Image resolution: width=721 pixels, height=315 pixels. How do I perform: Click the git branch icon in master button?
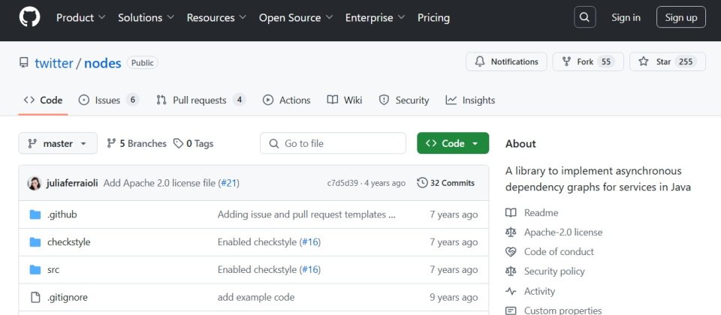point(32,143)
